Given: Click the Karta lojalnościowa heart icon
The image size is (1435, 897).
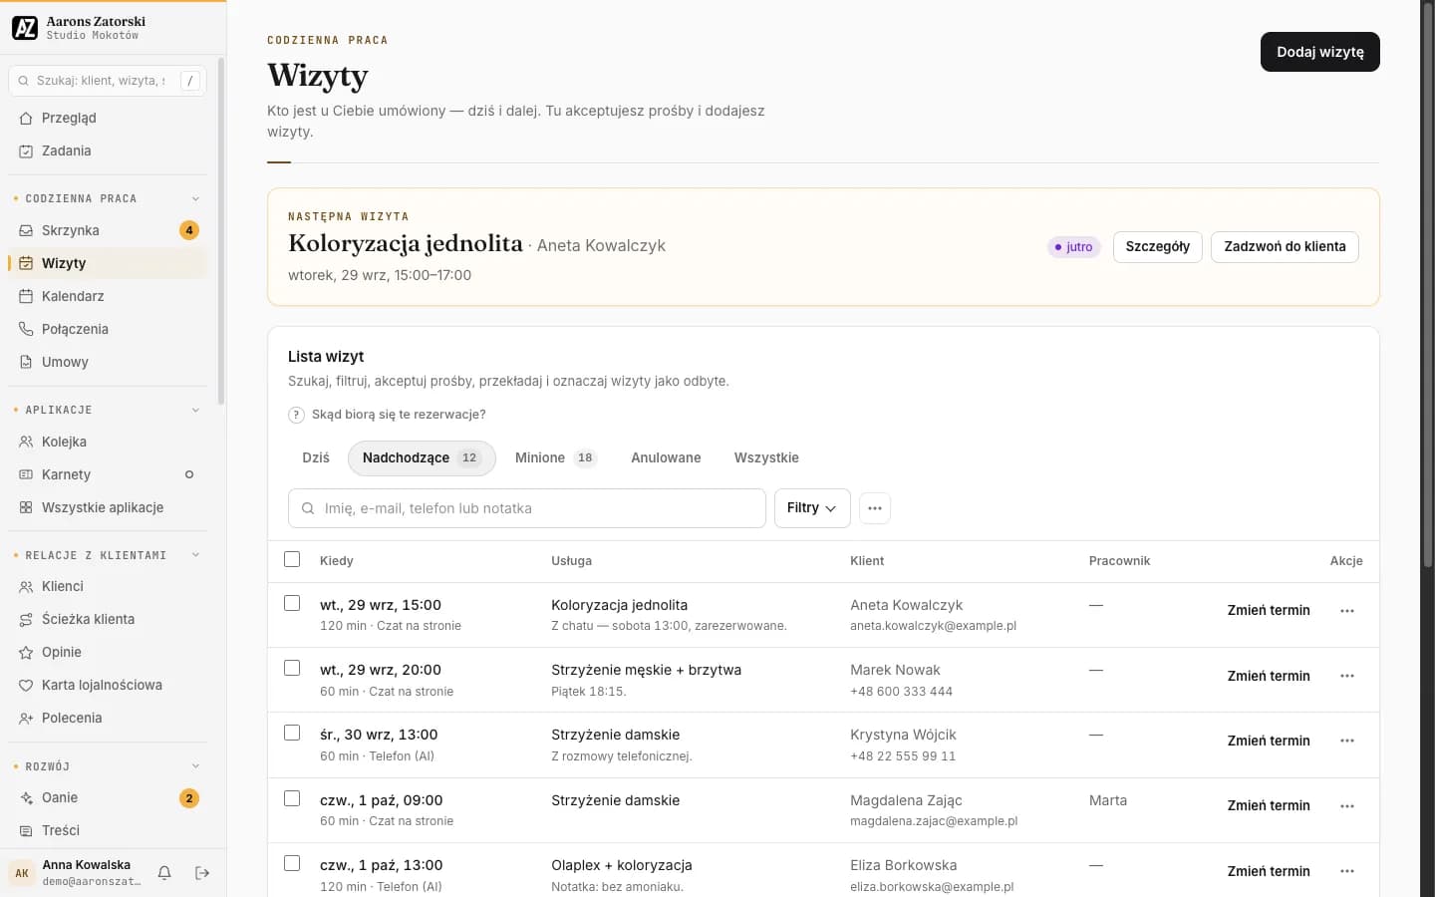Looking at the screenshot, I should [26, 685].
